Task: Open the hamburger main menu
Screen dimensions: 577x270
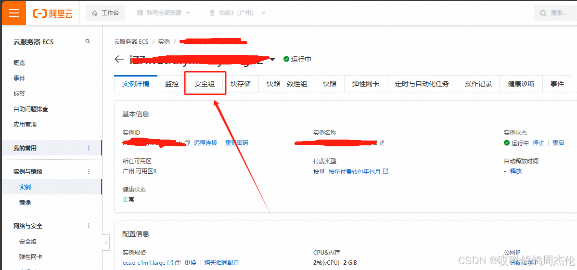Action: tap(14, 13)
